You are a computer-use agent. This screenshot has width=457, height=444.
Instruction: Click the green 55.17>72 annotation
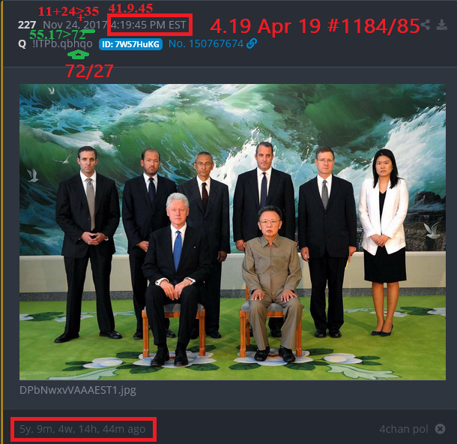click(x=58, y=34)
